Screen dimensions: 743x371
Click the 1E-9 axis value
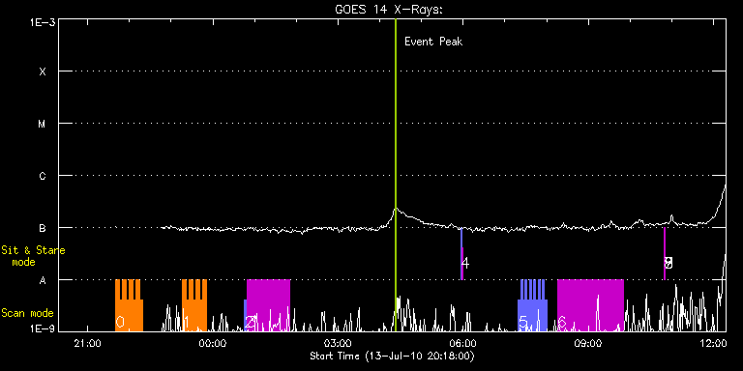(x=43, y=328)
